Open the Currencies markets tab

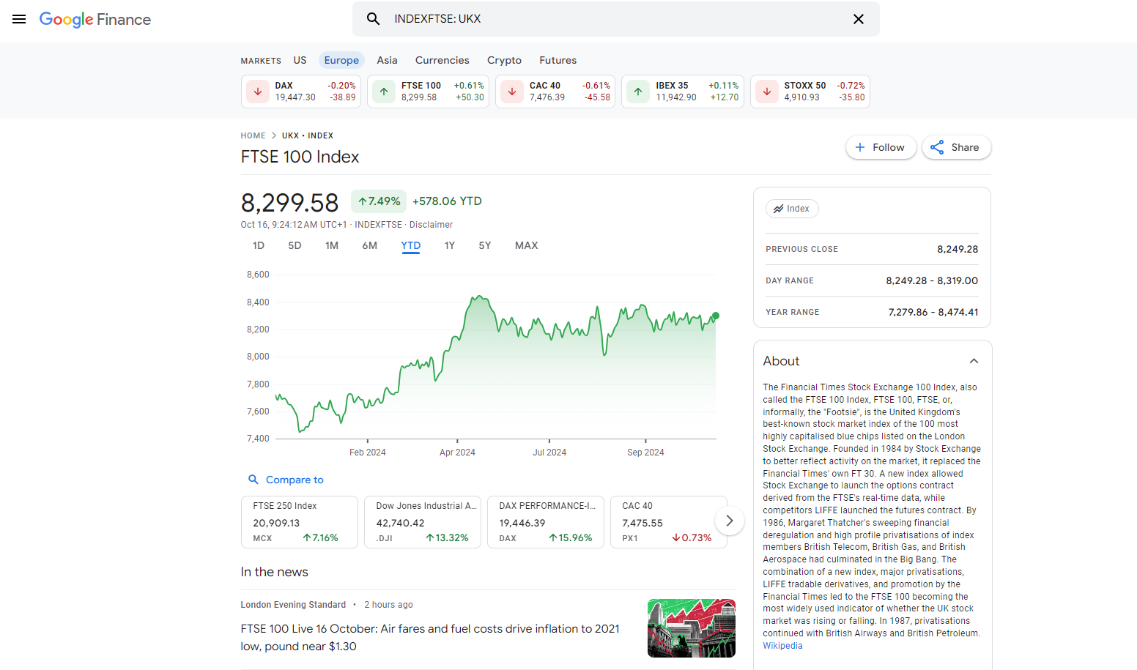(x=442, y=60)
